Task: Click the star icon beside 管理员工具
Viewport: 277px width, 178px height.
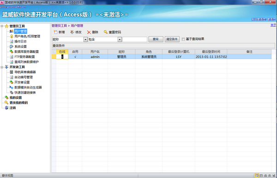Action: pos(6,26)
